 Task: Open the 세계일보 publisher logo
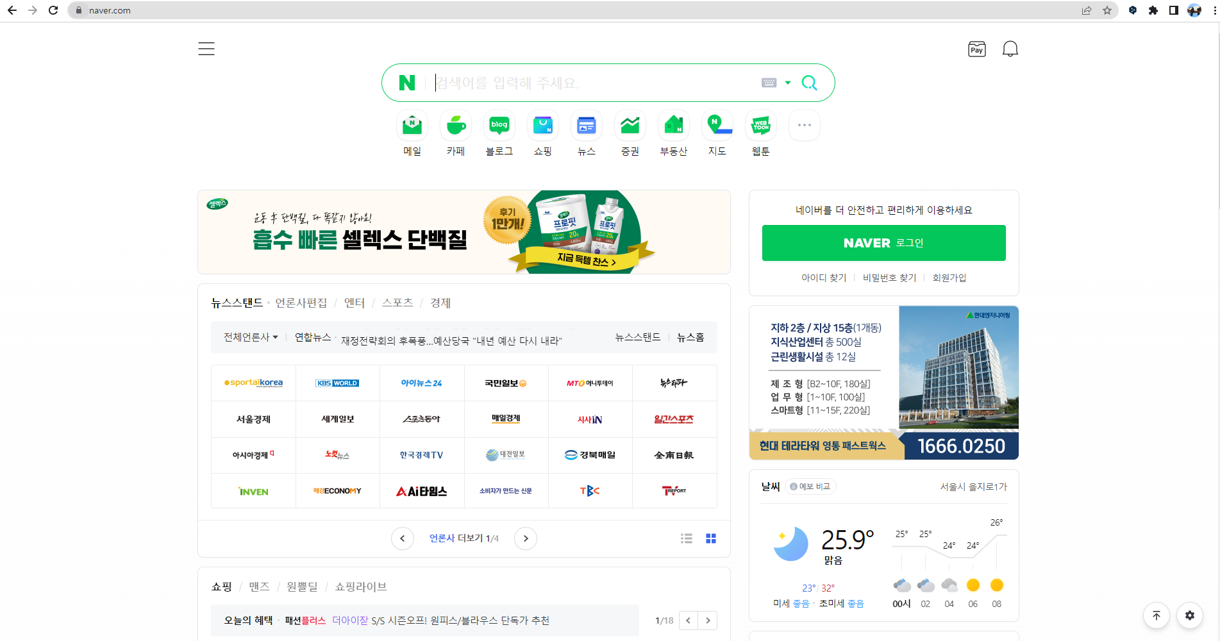[x=337, y=419]
